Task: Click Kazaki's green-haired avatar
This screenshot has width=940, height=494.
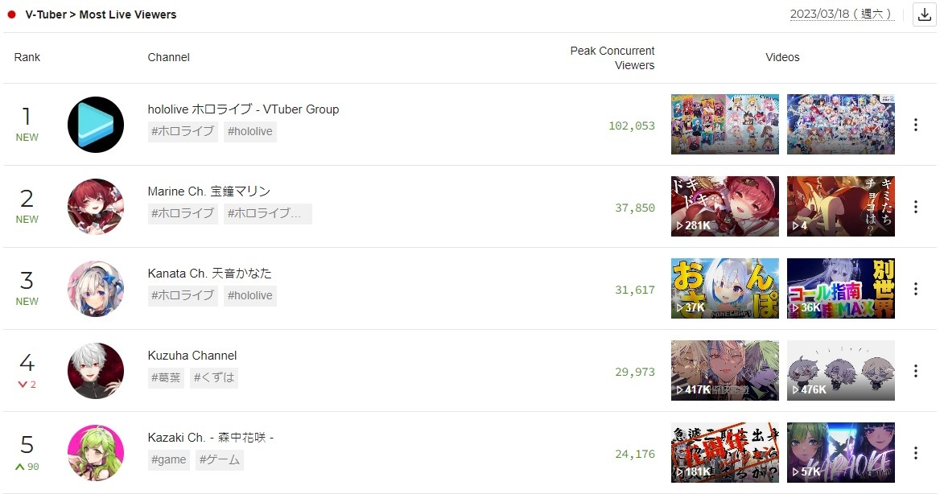Action: pyautogui.click(x=96, y=453)
